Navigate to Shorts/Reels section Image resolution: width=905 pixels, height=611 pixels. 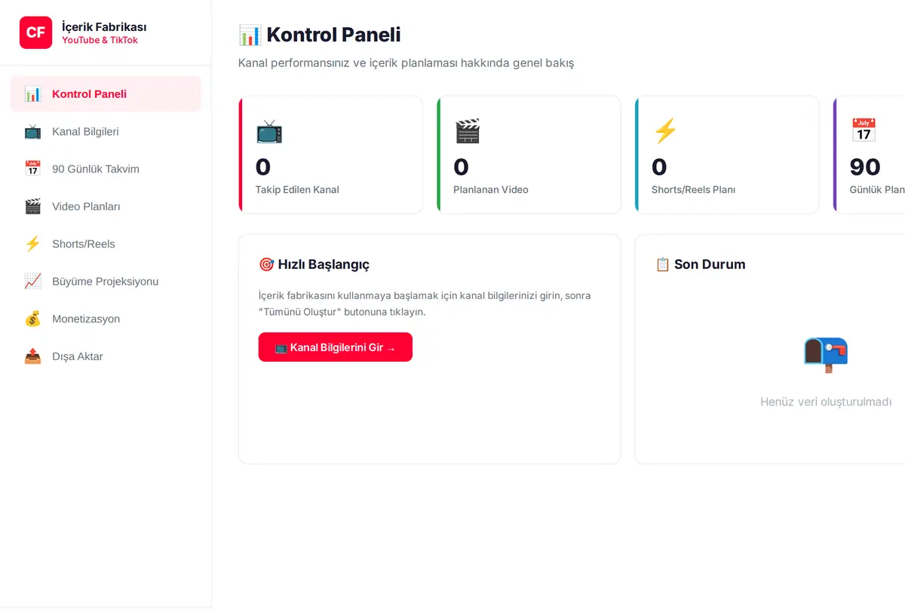106,244
